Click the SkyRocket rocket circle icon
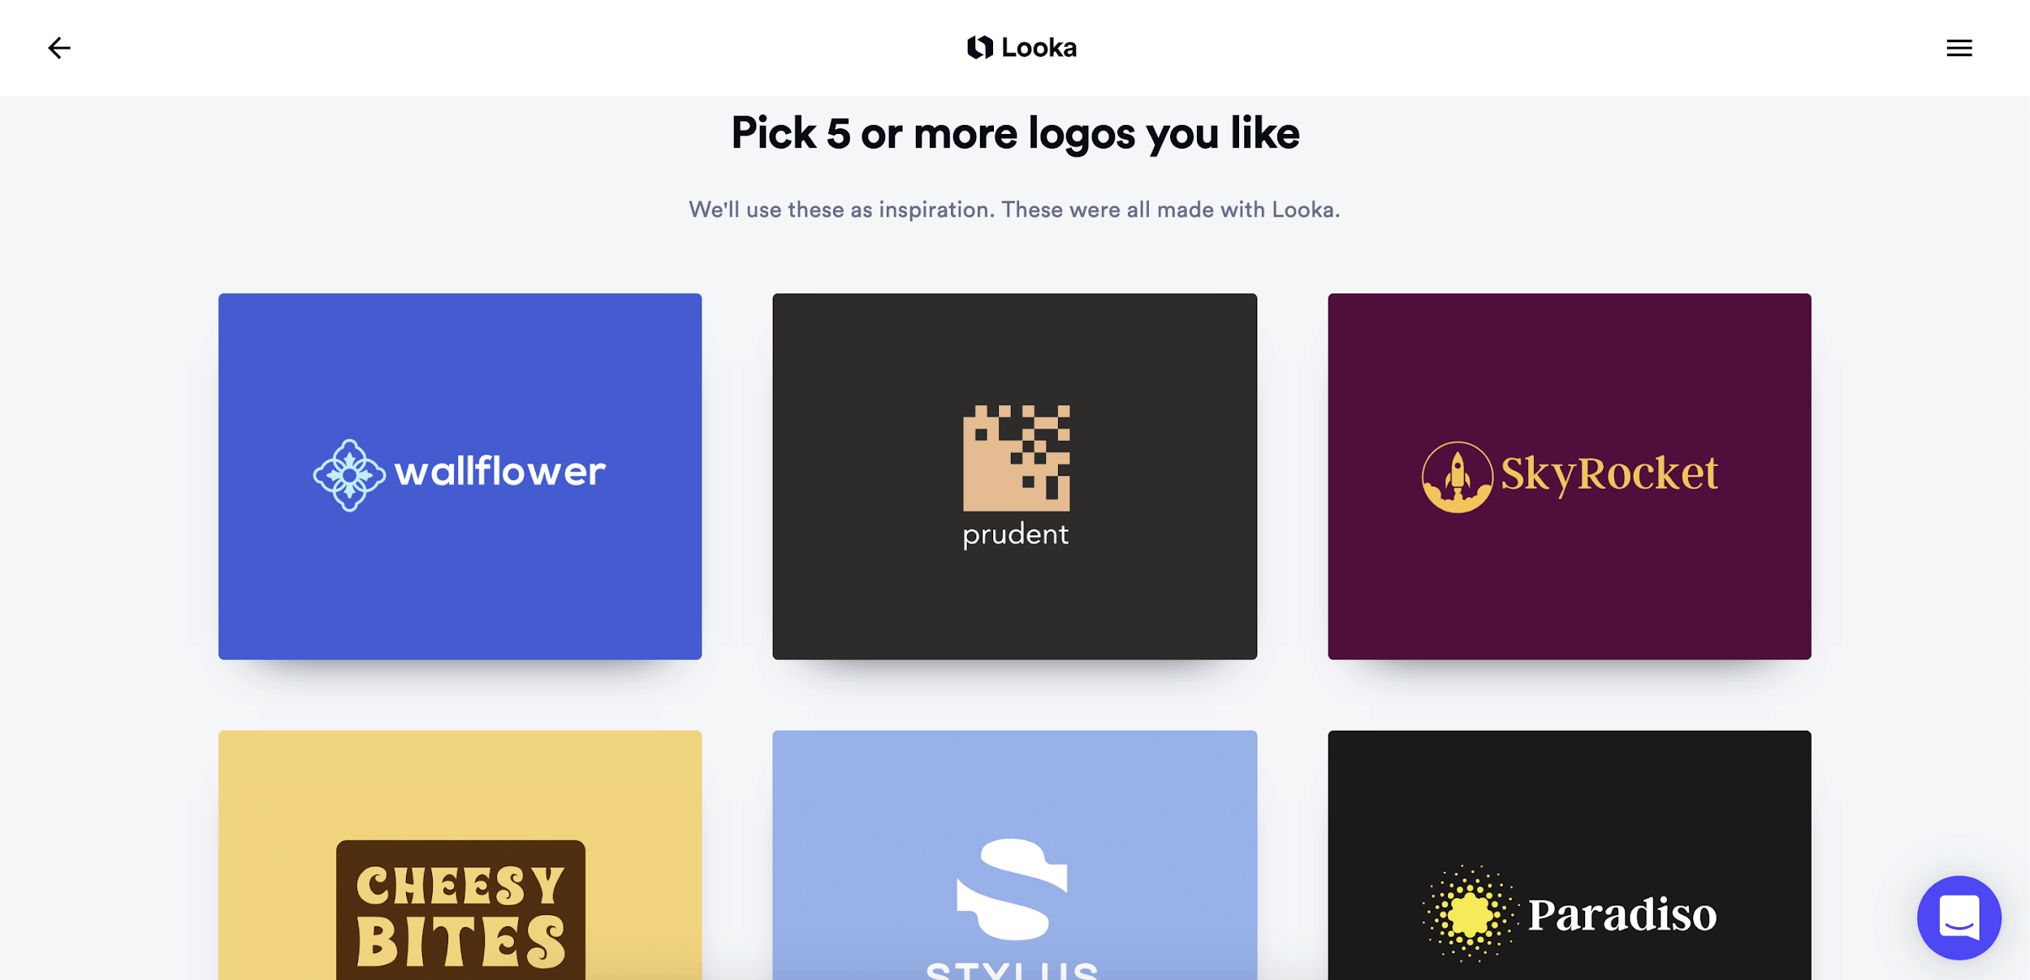This screenshot has height=980, width=2030. tap(1457, 477)
